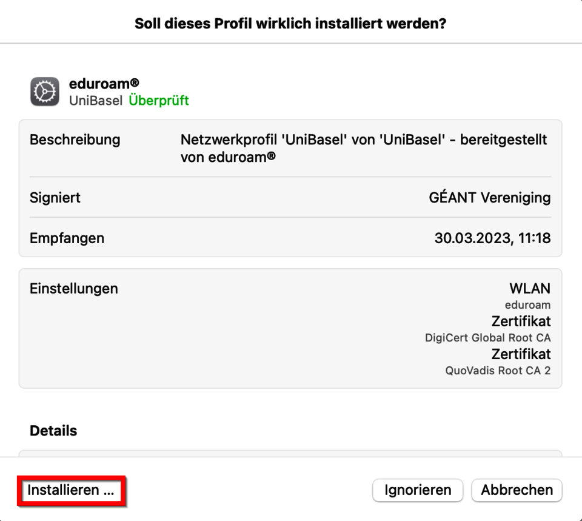Click the WLAN settings entry
This screenshot has height=521, width=582.
pos(530,289)
